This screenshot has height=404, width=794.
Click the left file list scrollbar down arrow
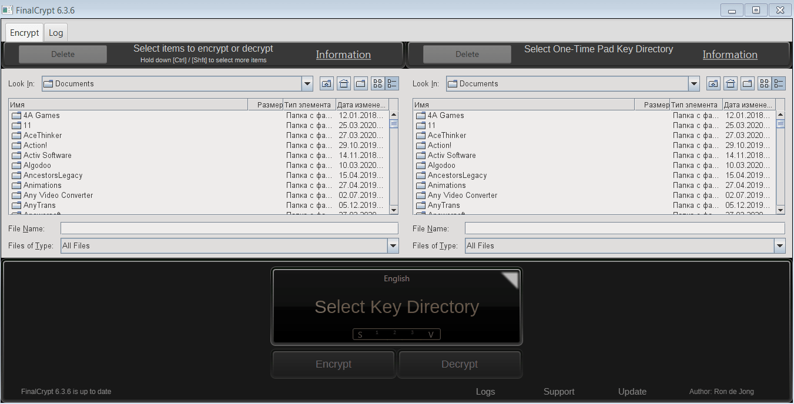(x=394, y=210)
